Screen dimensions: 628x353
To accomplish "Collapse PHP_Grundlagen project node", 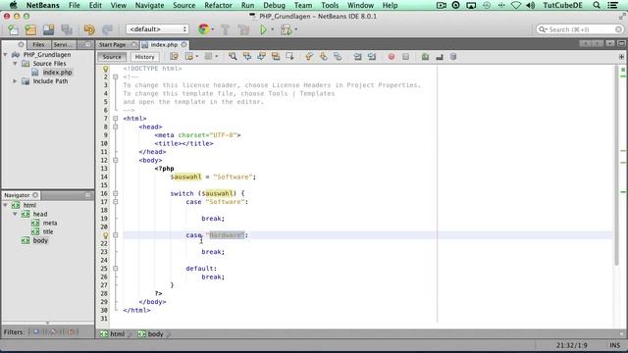I will click(x=6, y=55).
